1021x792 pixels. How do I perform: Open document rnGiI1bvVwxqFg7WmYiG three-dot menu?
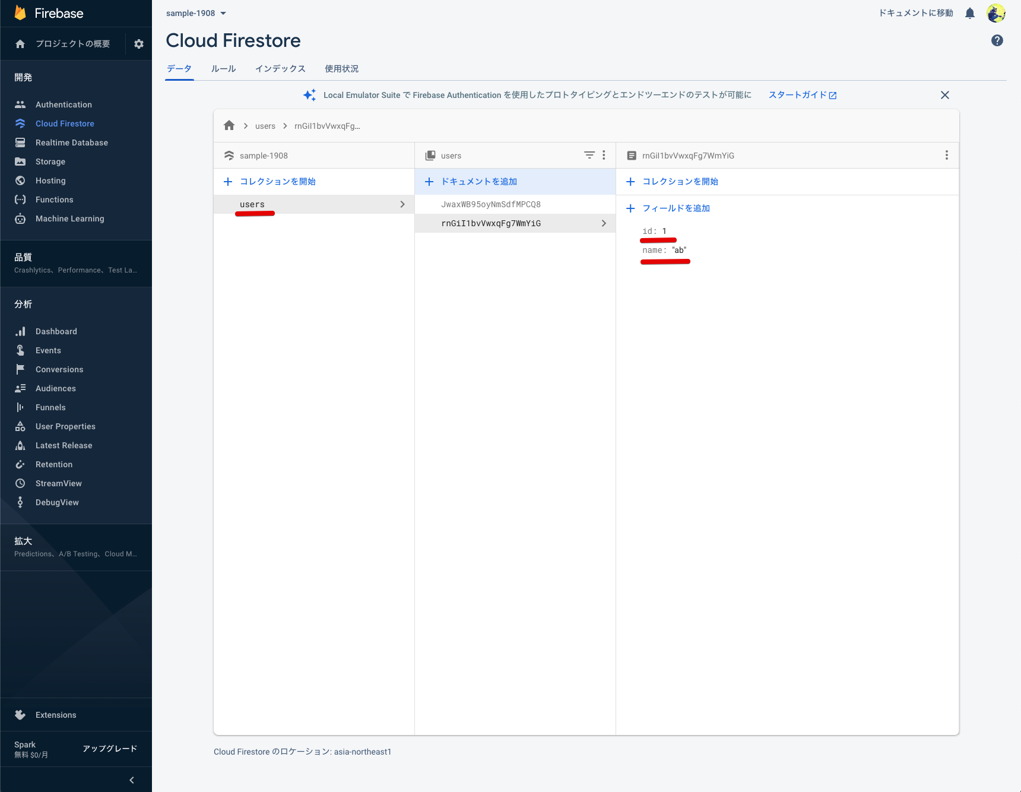947,155
